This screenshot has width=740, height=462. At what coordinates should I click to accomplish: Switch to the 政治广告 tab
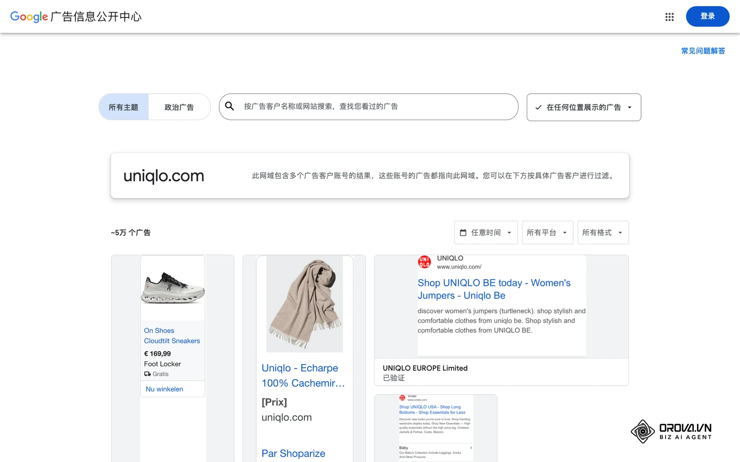pyautogui.click(x=179, y=107)
